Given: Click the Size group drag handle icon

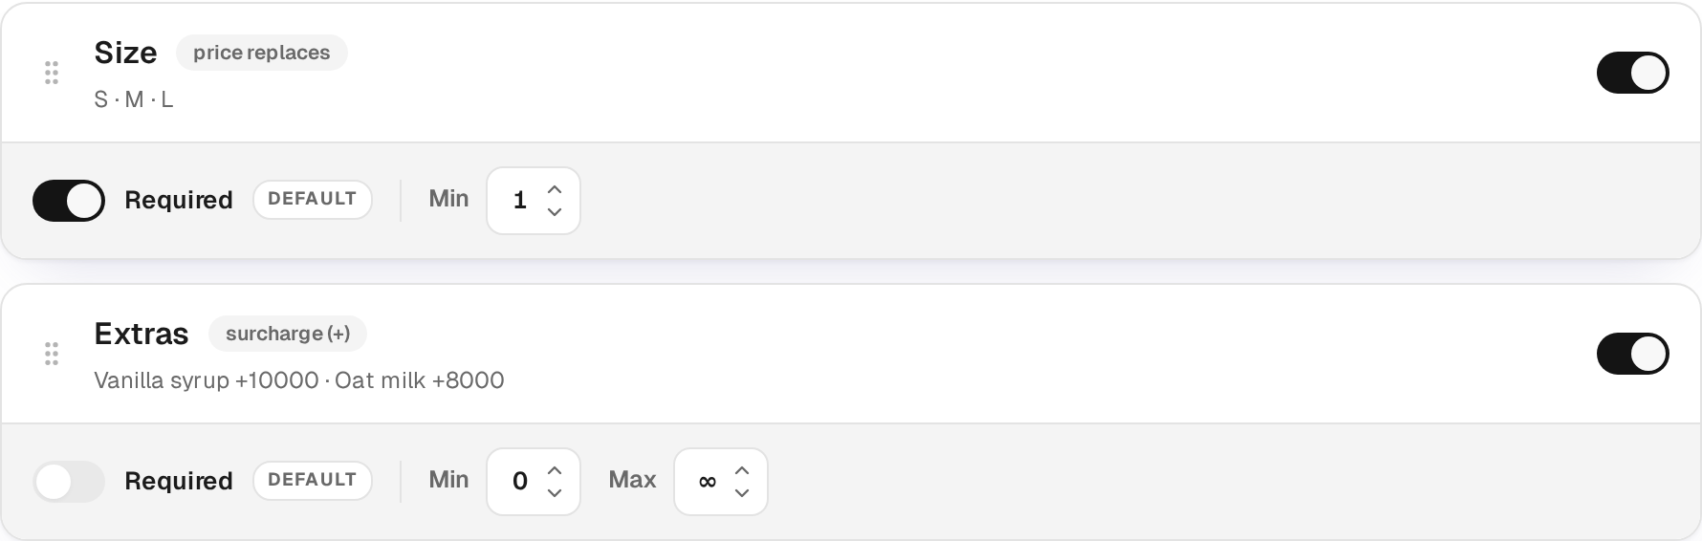Looking at the screenshot, I should click(x=52, y=73).
